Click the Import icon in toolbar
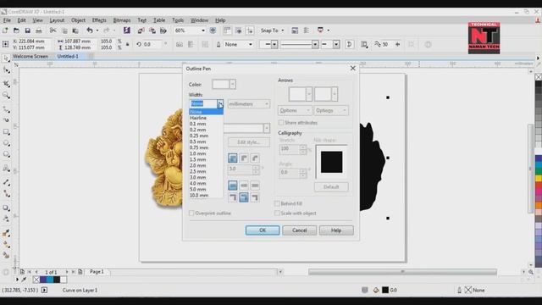 click(x=141, y=30)
